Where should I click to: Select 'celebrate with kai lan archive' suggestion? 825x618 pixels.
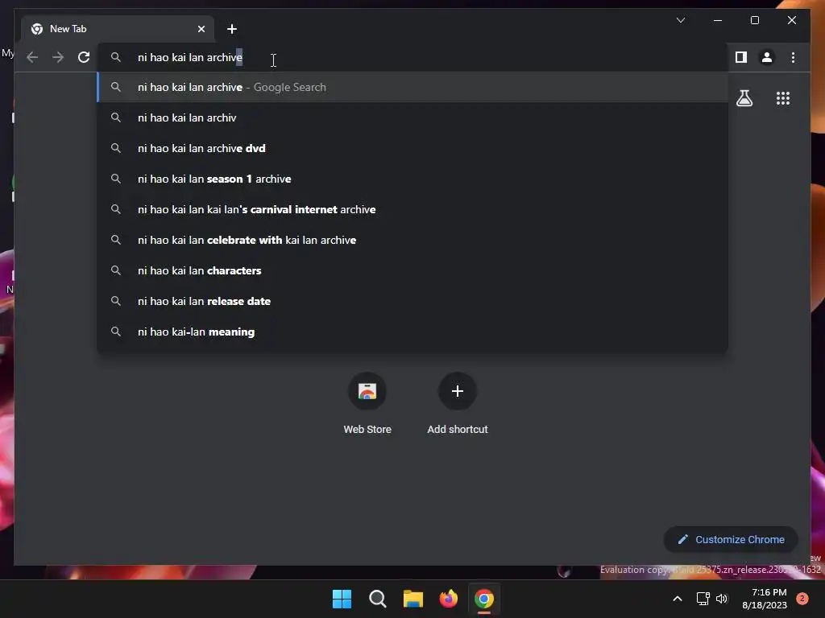(x=412, y=240)
